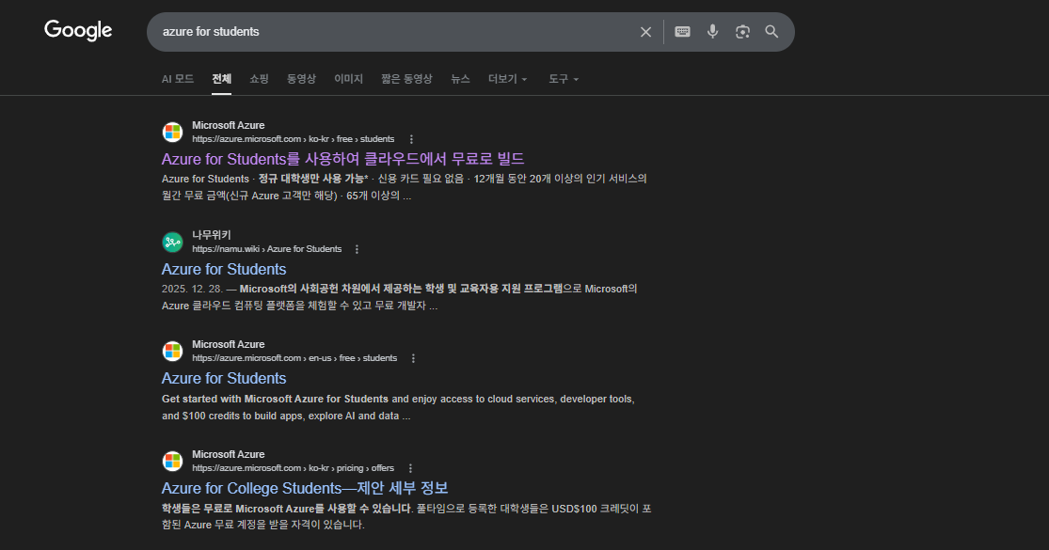Click snippet '학생들은 무료로 Microsoft Azure를 사용할 수 있습니다'

click(286, 509)
